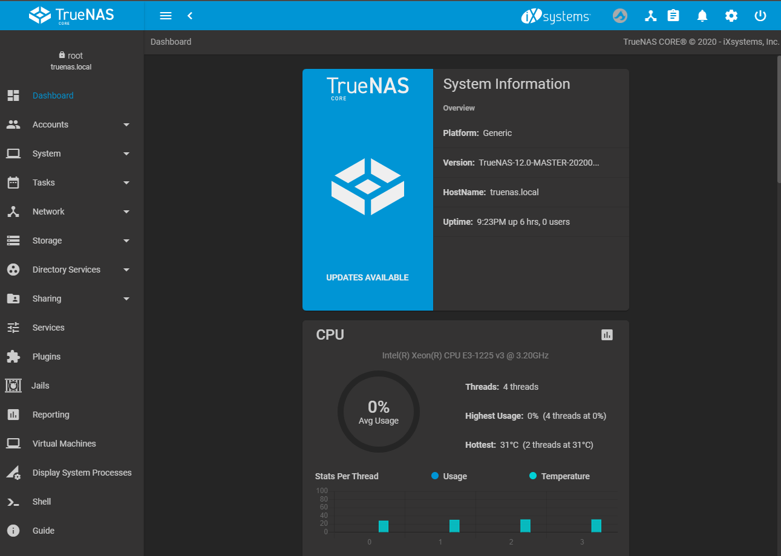Go to Plugins in sidebar
Screen dimensions: 781x556
click(47, 357)
